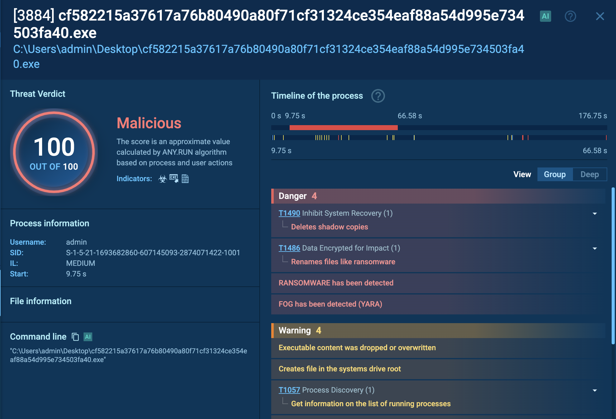
Task: Copy the command line text
Action: [x=75, y=337]
